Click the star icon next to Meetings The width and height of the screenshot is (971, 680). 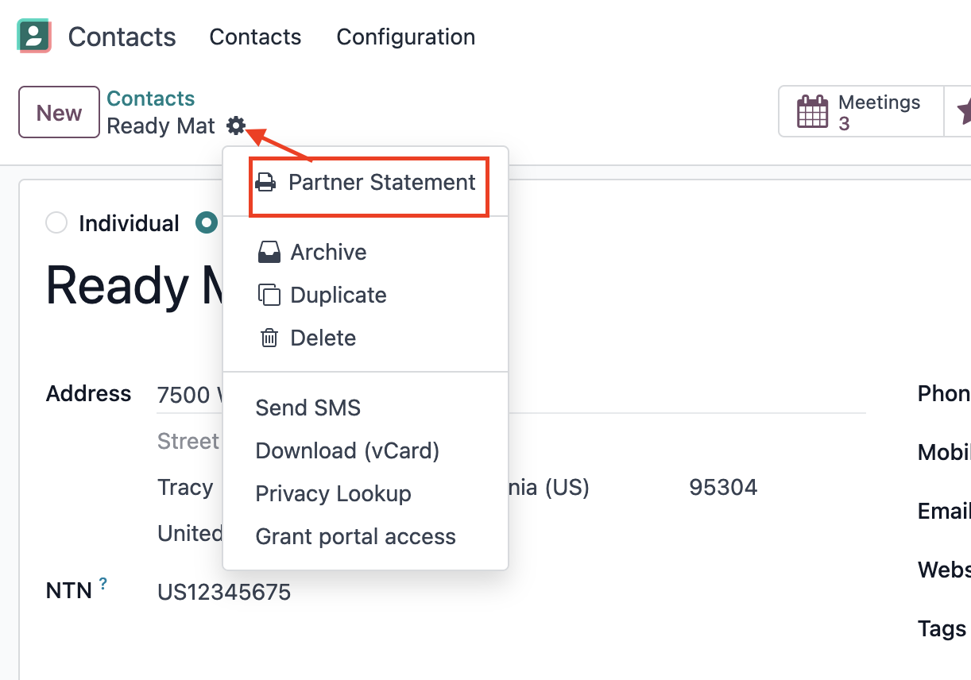[x=964, y=112]
